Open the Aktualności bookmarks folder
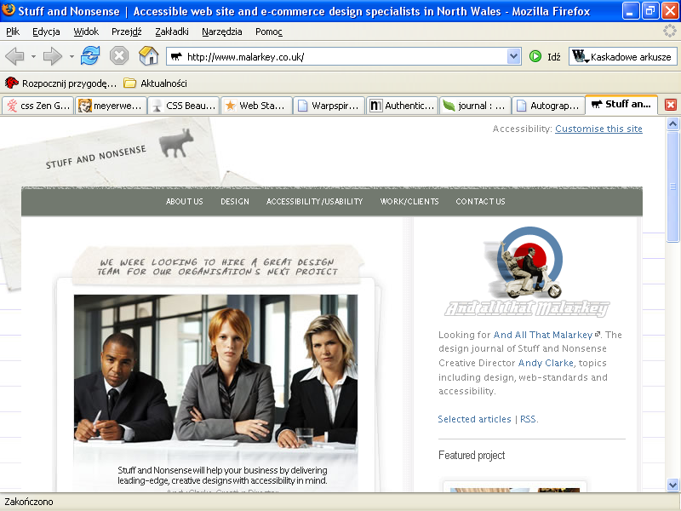 [155, 83]
